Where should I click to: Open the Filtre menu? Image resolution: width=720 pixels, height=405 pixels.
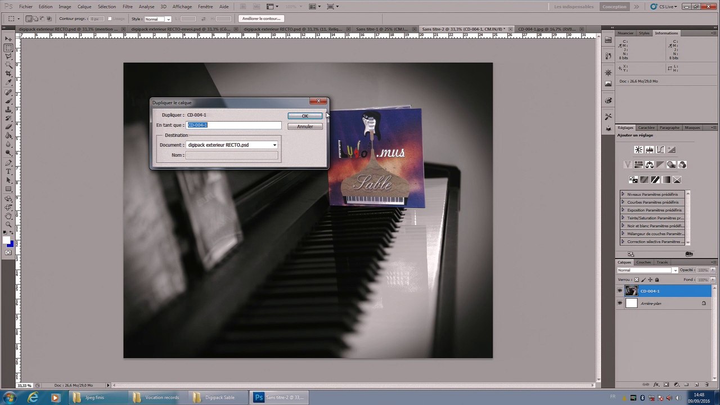coord(128,7)
